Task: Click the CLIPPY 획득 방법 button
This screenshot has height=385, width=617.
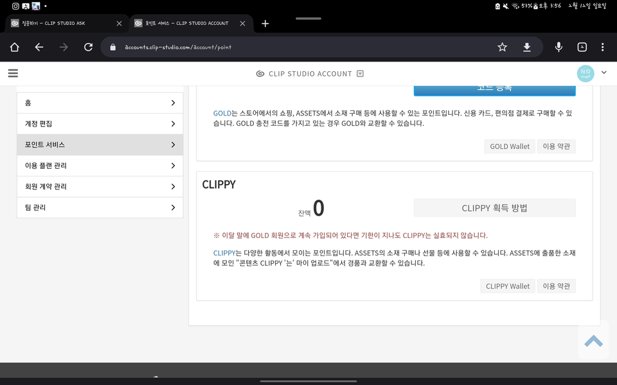Action: click(x=494, y=208)
